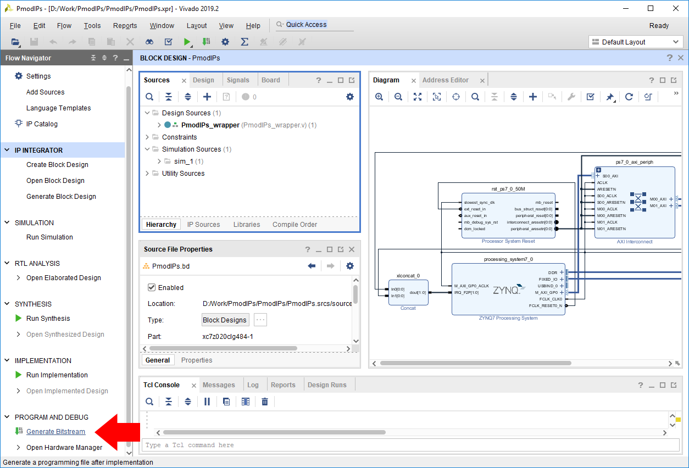The image size is (689, 468).
Task: Search within the Sources panel
Action: coord(149,97)
